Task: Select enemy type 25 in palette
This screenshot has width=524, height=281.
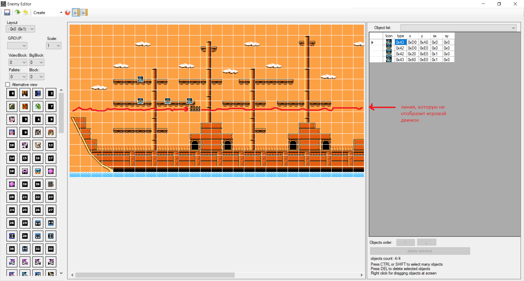Action: 25,210
